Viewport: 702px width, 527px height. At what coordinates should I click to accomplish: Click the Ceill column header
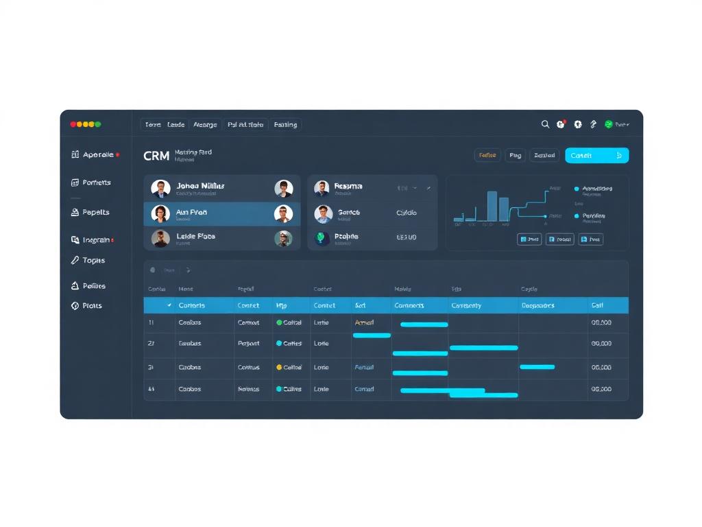click(597, 305)
